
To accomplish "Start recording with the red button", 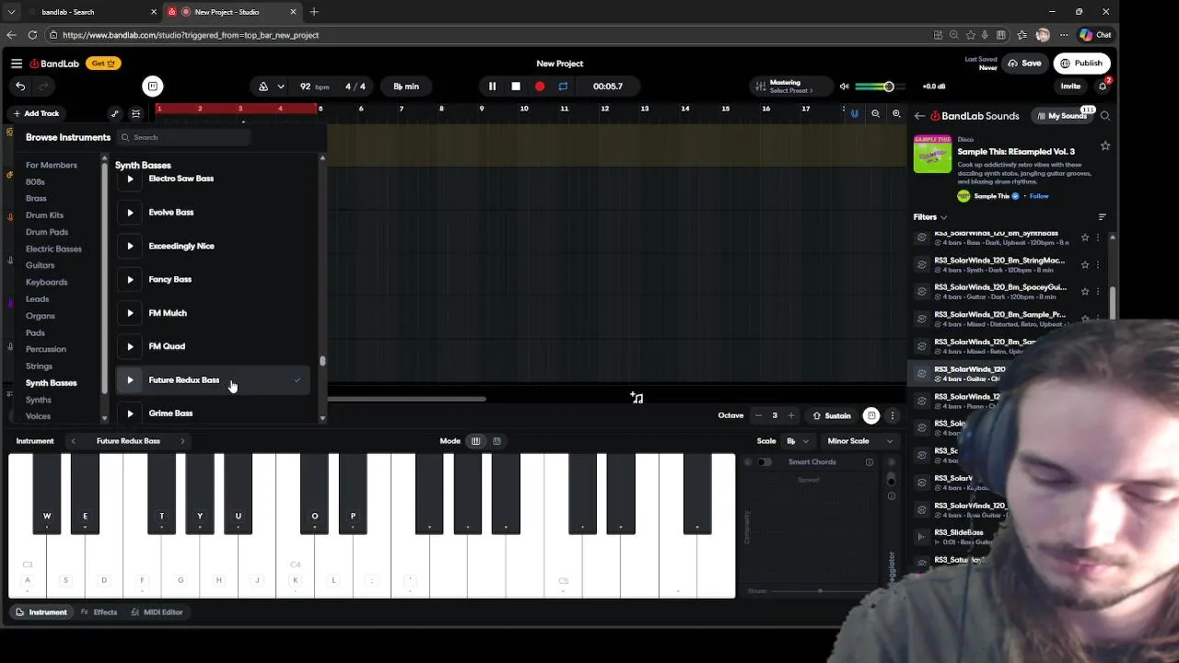I will pyautogui.click(x=540, y=87).
